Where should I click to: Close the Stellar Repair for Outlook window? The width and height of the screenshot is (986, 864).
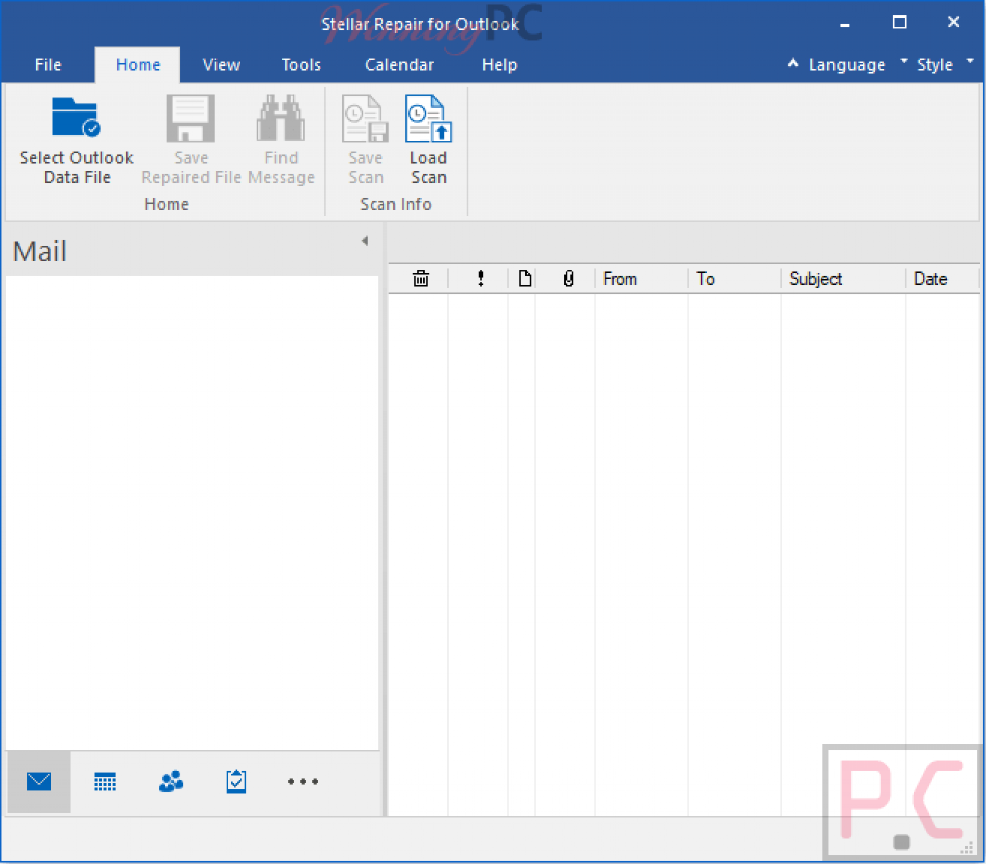953,22
